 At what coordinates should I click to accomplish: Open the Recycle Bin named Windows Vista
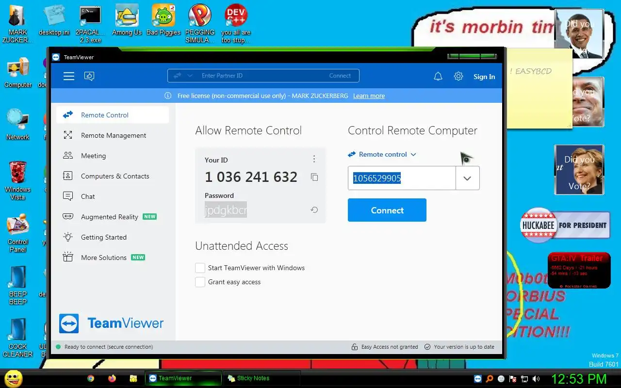(18, 180)
